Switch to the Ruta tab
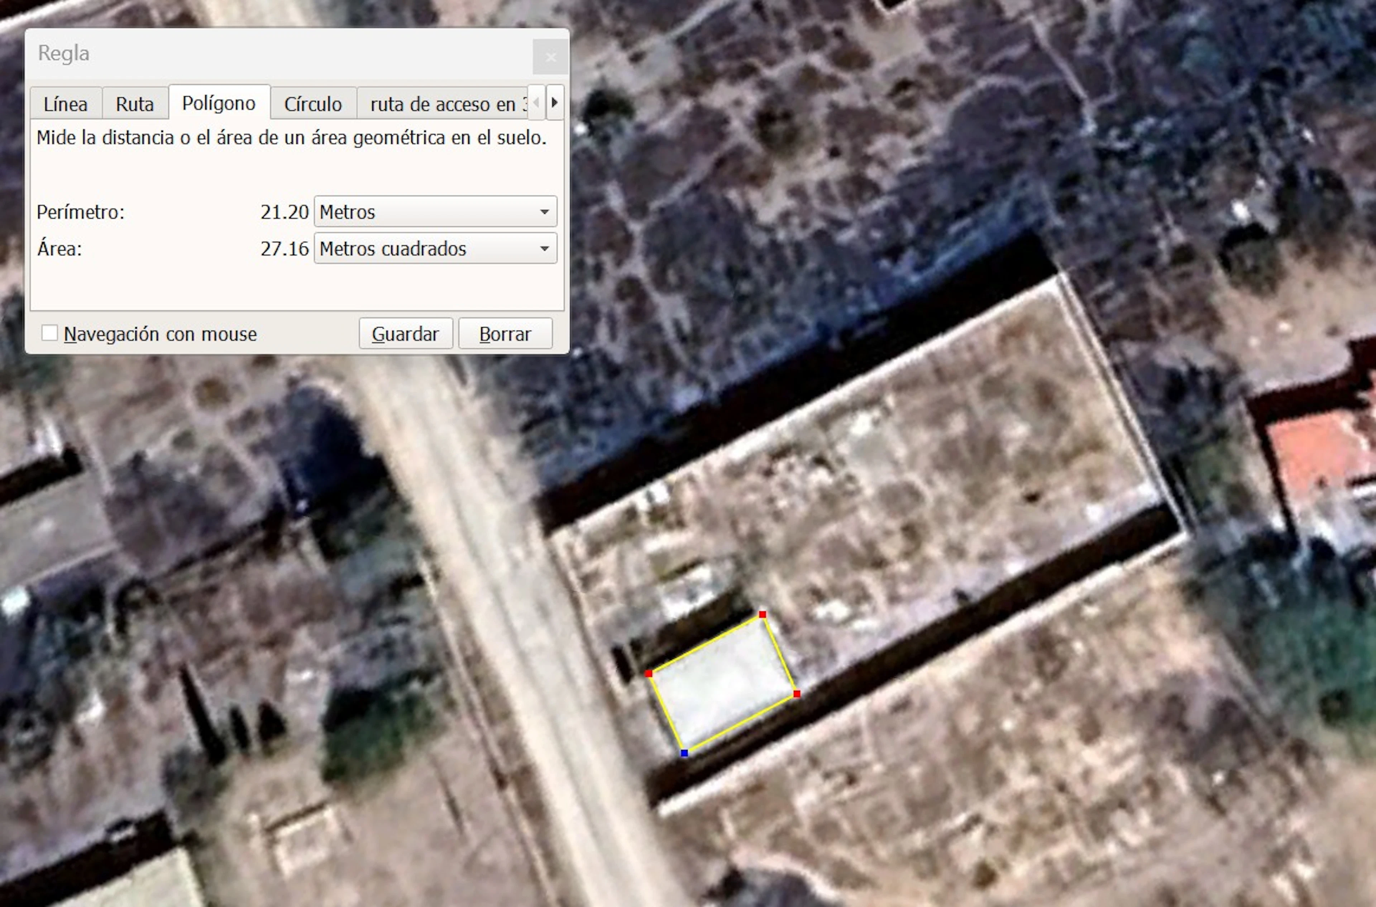Viewport: 1376px width, 907px height. 134,104
